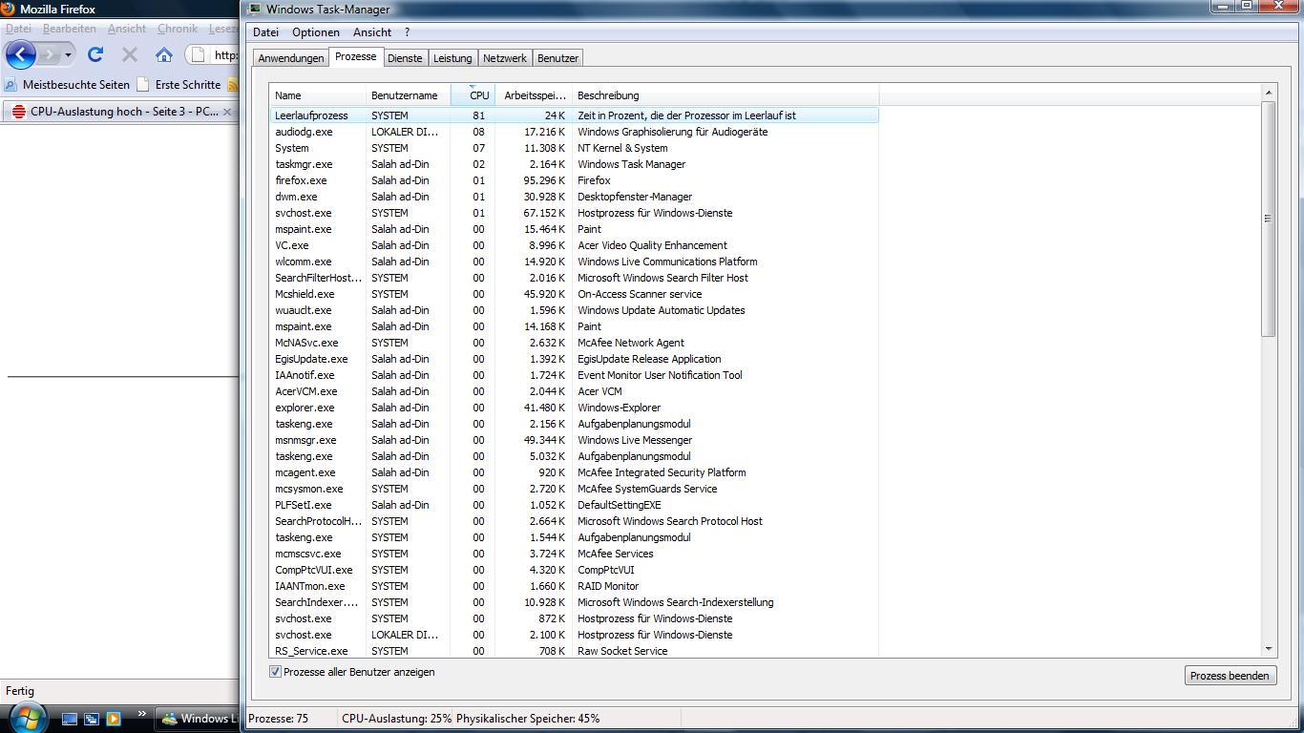The image size is (1304, 733).
Task: Select the AcerVCM.exe process
Action: [x=574, y=391]
